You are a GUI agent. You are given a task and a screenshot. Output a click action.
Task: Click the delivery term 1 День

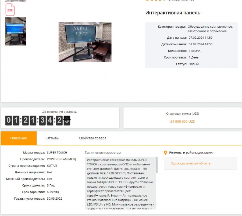pos(194,57)
